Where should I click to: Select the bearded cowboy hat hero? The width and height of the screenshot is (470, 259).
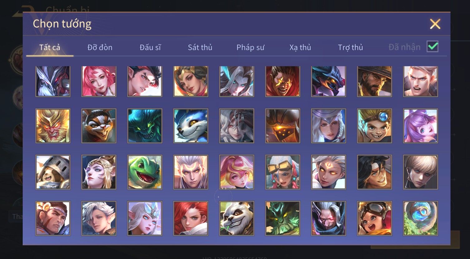[x=375, y=81]
